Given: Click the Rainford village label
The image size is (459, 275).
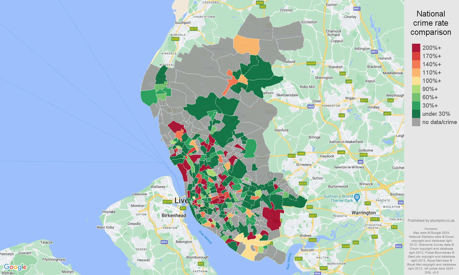Looking at the screenshot, I should (281, 130).
